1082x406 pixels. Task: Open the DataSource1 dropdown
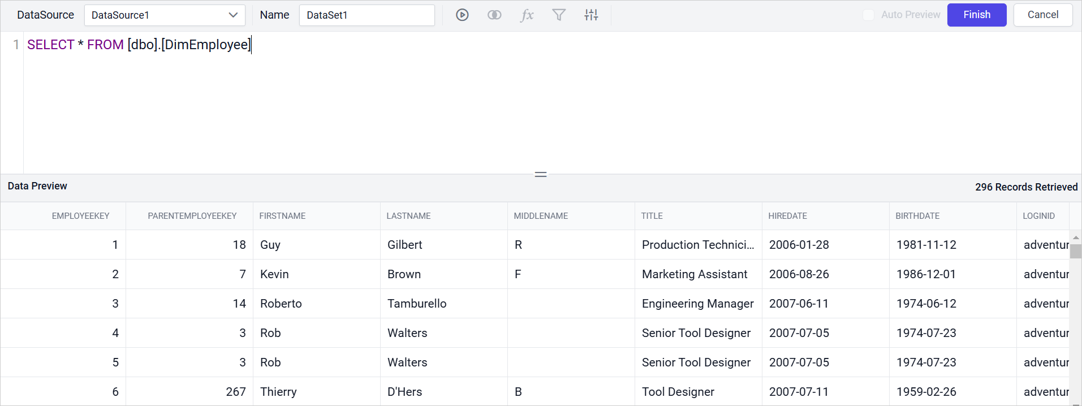click(x=165, y=15)
